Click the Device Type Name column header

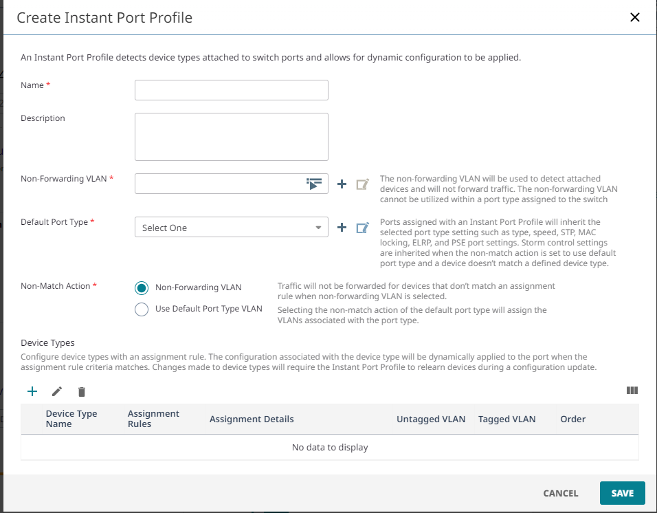(x=71, y=419)
